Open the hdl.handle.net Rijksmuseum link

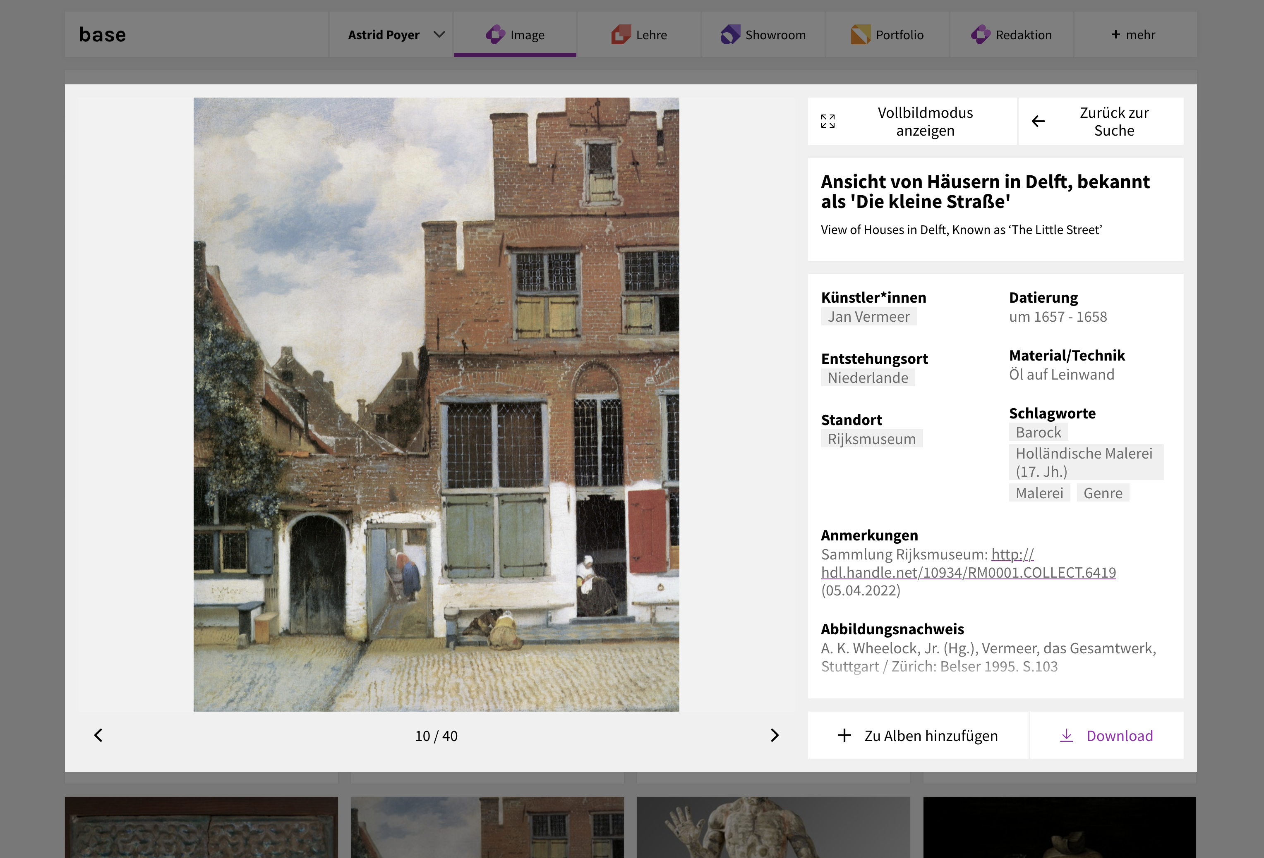pos(968,572)
